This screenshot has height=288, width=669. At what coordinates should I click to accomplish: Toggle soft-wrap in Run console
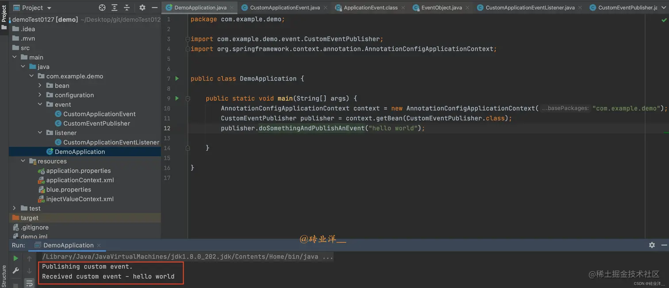pyautogui.click(x=29, y=282)
